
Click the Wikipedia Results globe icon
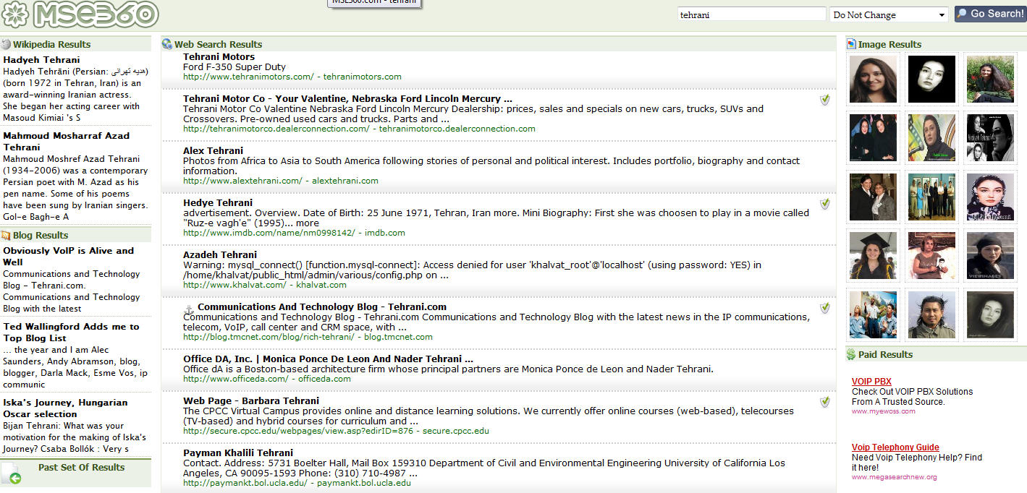tap(7, 45)
